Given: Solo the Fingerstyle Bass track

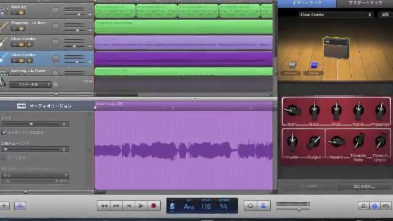Looking at the screenshot, I should pyautogui.click(x=21, y=29).
